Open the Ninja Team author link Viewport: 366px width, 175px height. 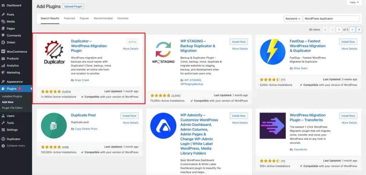[300, 68]
